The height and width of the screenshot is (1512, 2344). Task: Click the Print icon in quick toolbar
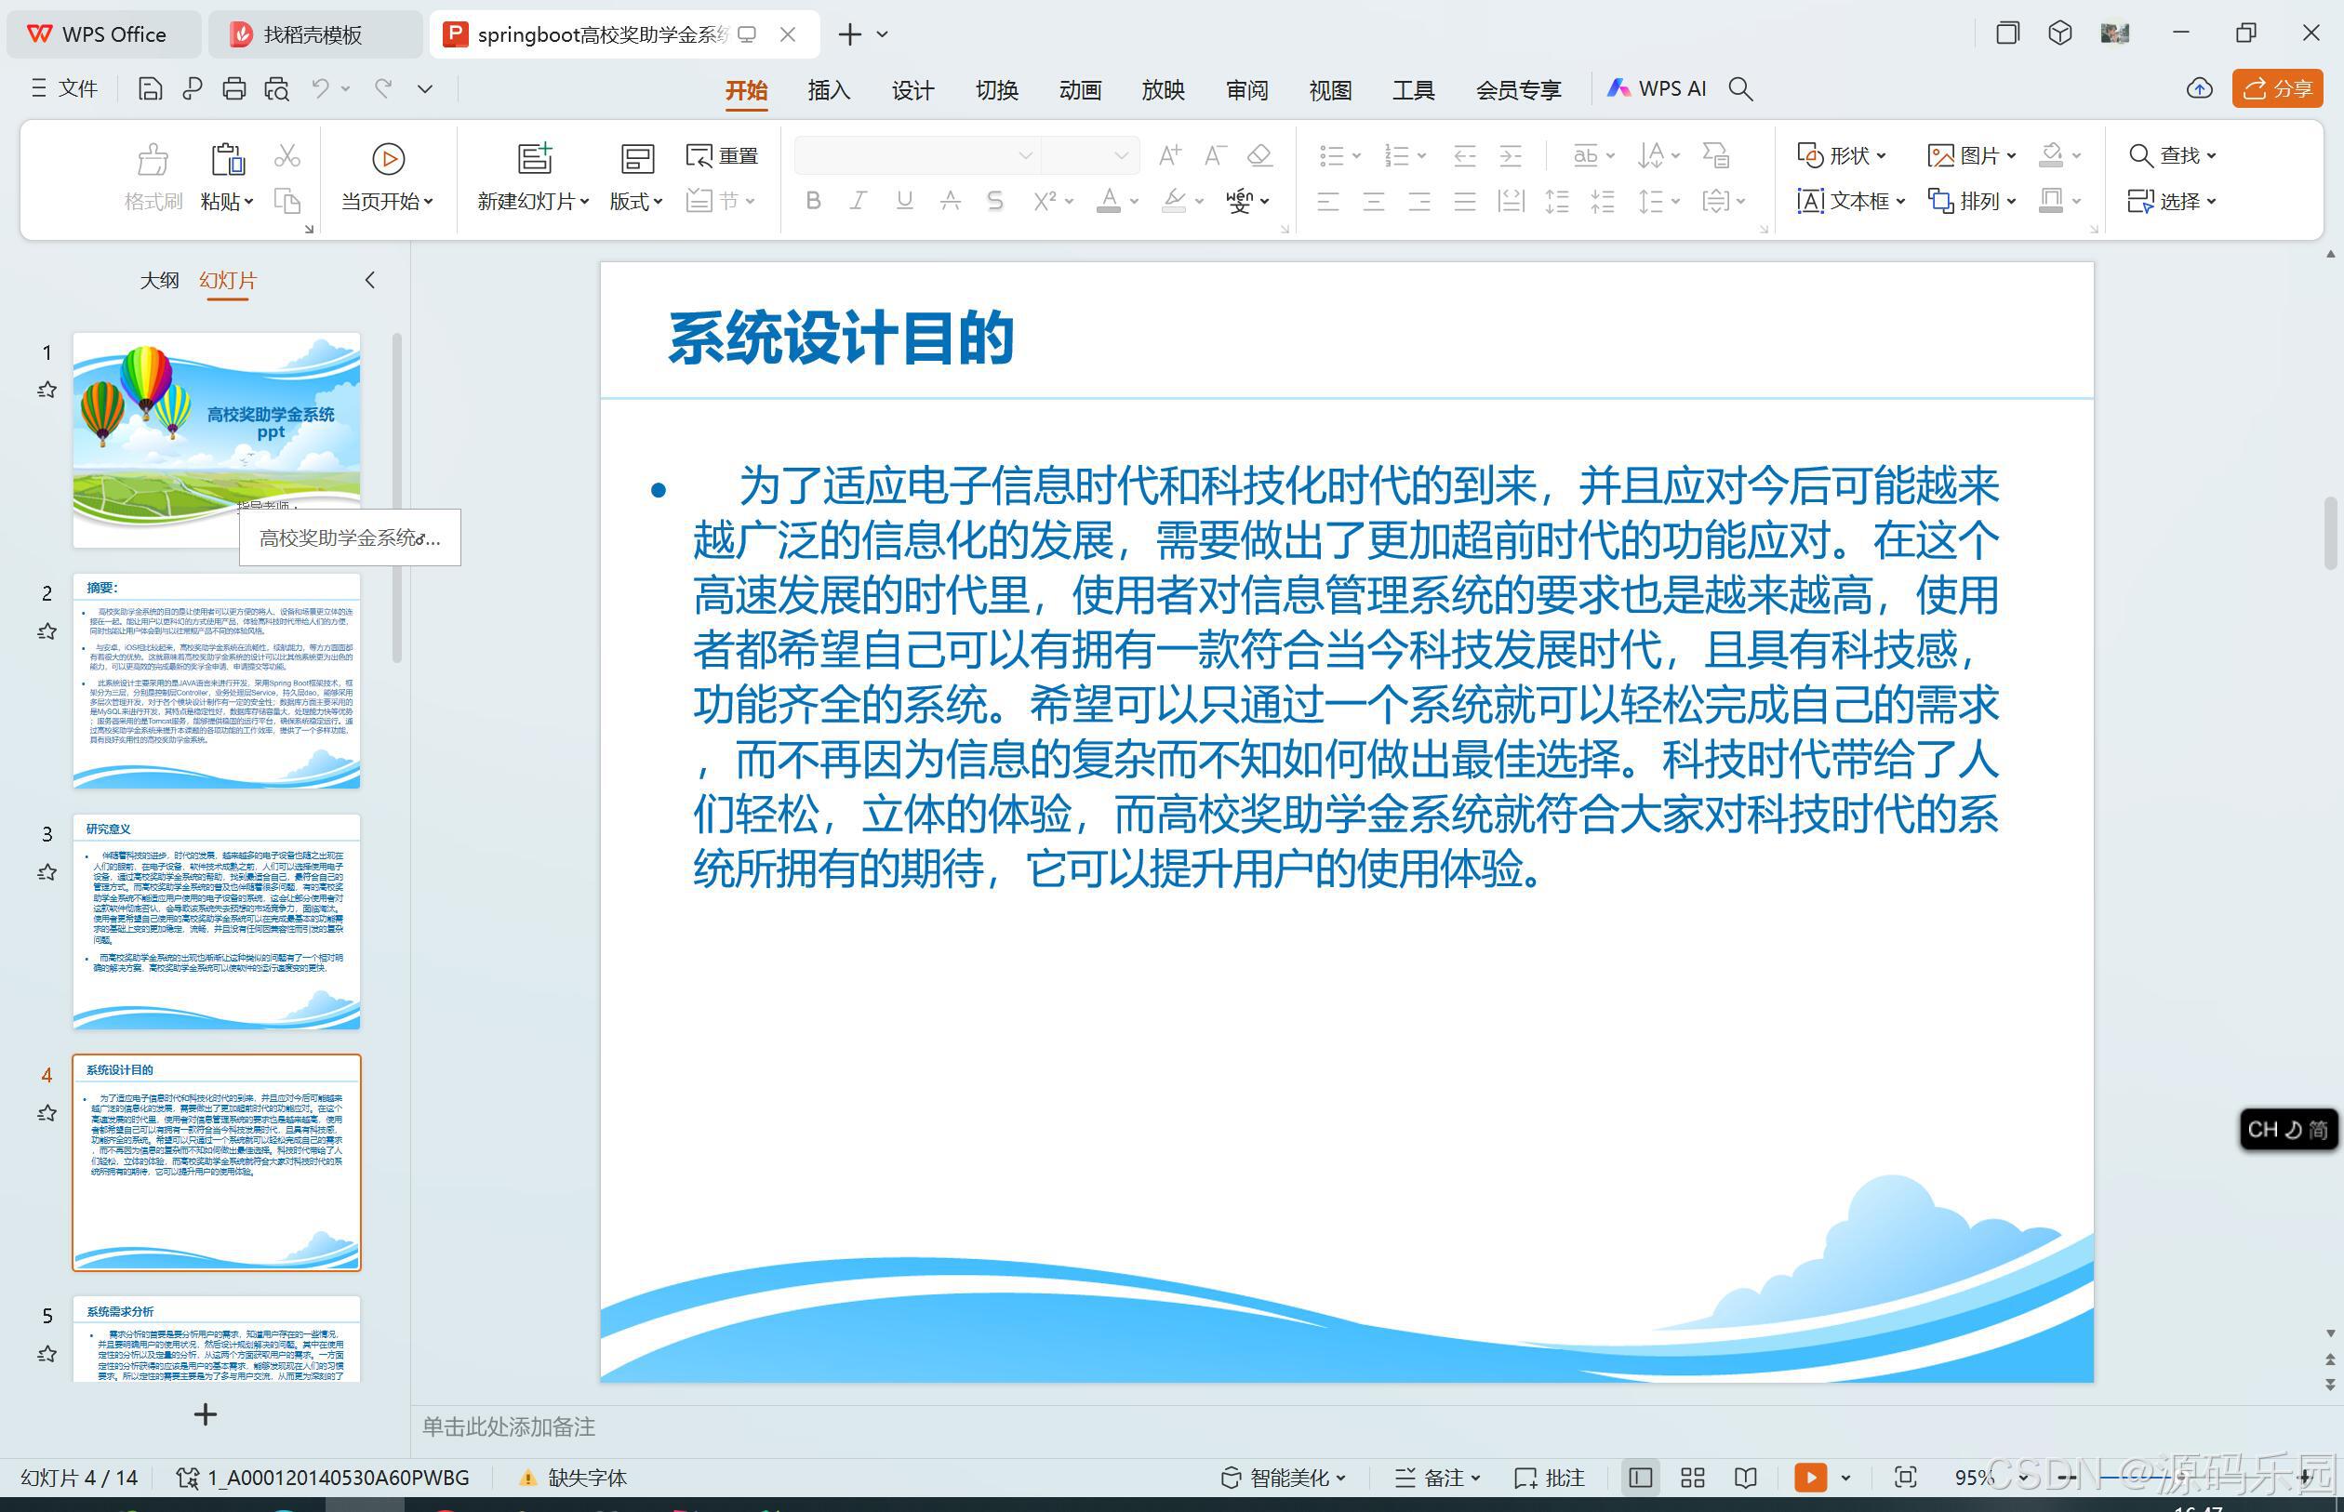click(x=233, y=89)
